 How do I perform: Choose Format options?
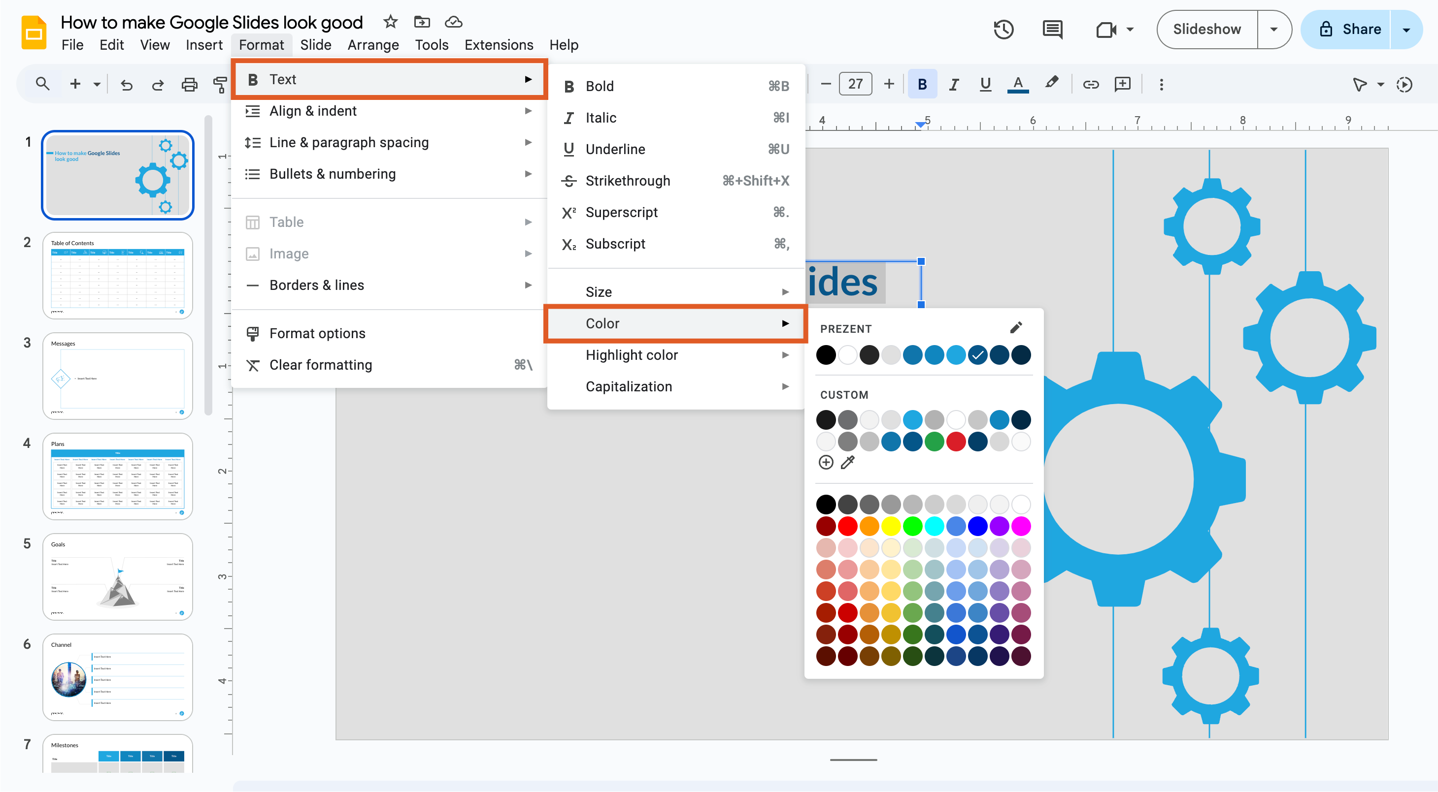coord(389,334)
